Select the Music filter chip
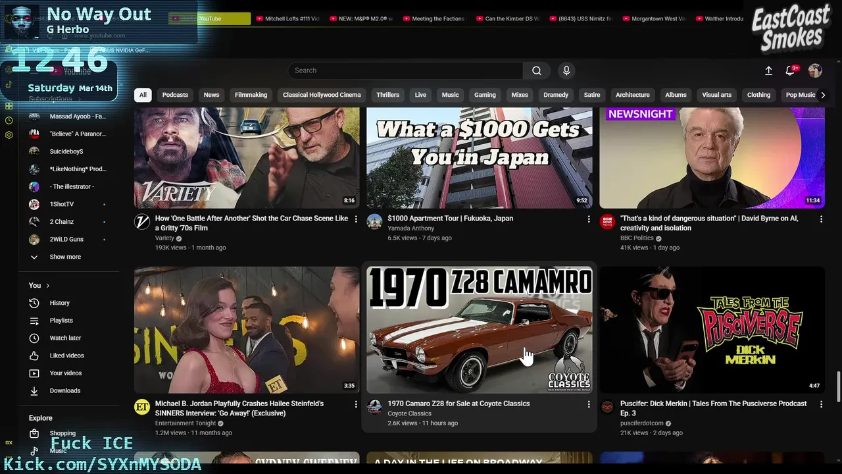The image size is (842, 474). (450, 95)
